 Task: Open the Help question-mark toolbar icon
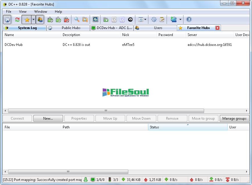pos(189,20)
